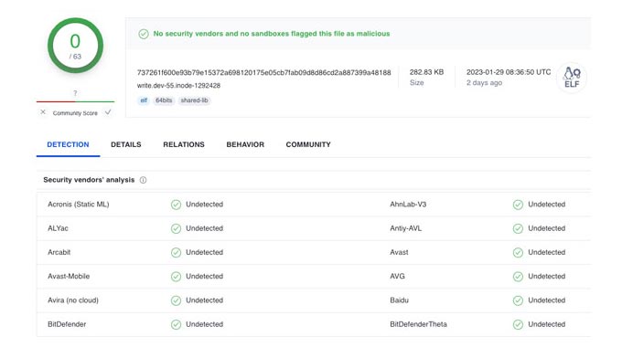This screenshot has width=622, height=347.
Task: Click the ELF file type icon
Action: pos(572,78)
